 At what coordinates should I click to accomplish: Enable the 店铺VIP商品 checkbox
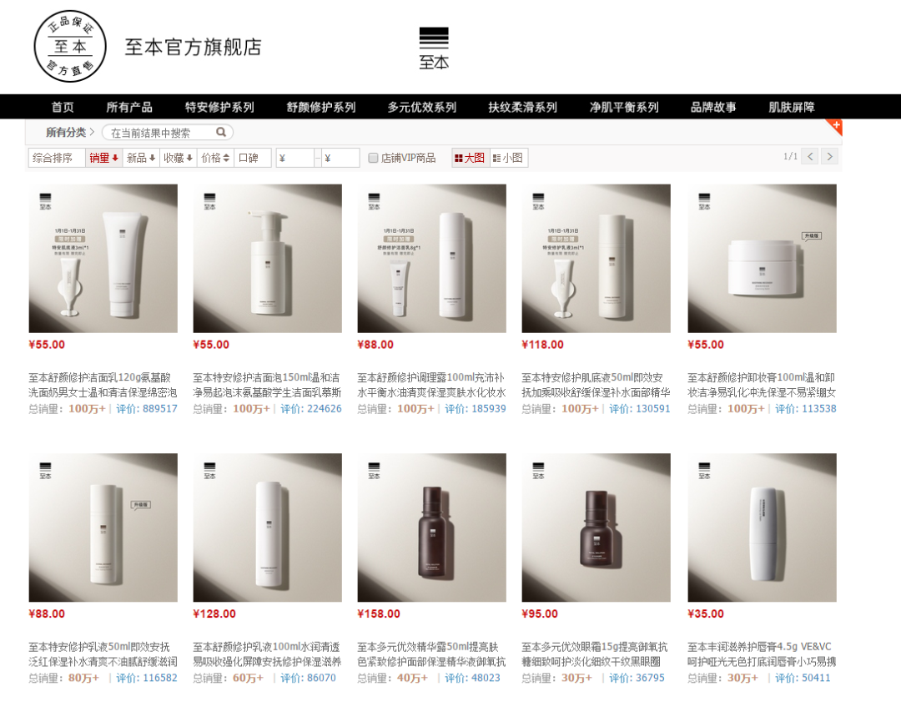(x=373, y=158)
